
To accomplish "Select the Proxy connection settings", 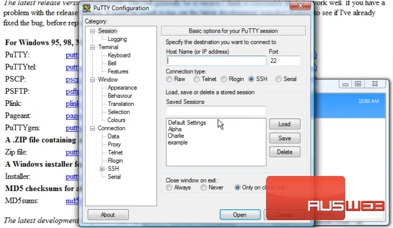I will 114,145.
